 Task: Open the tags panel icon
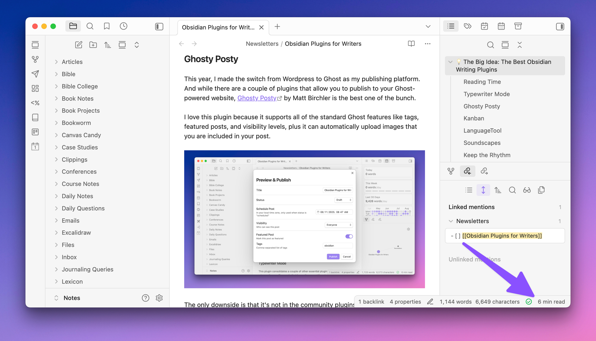tap(468, 26)
